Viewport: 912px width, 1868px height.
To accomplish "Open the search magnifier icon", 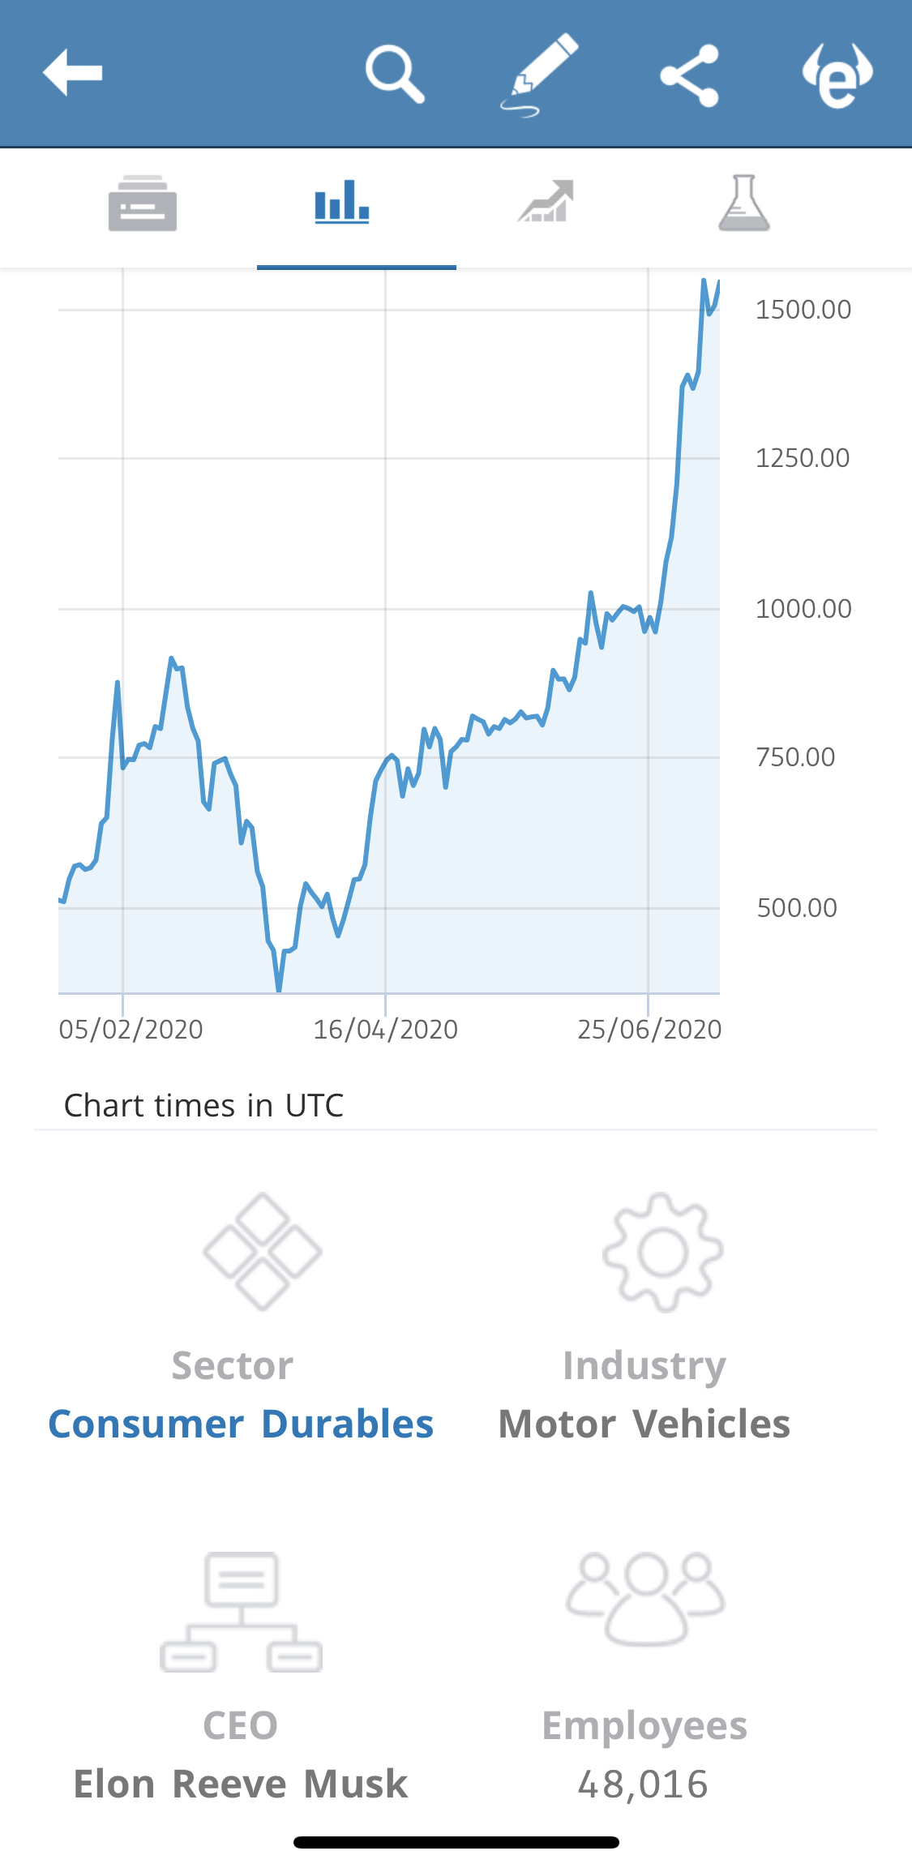I will pyautogui.click(x=395, y=75).
